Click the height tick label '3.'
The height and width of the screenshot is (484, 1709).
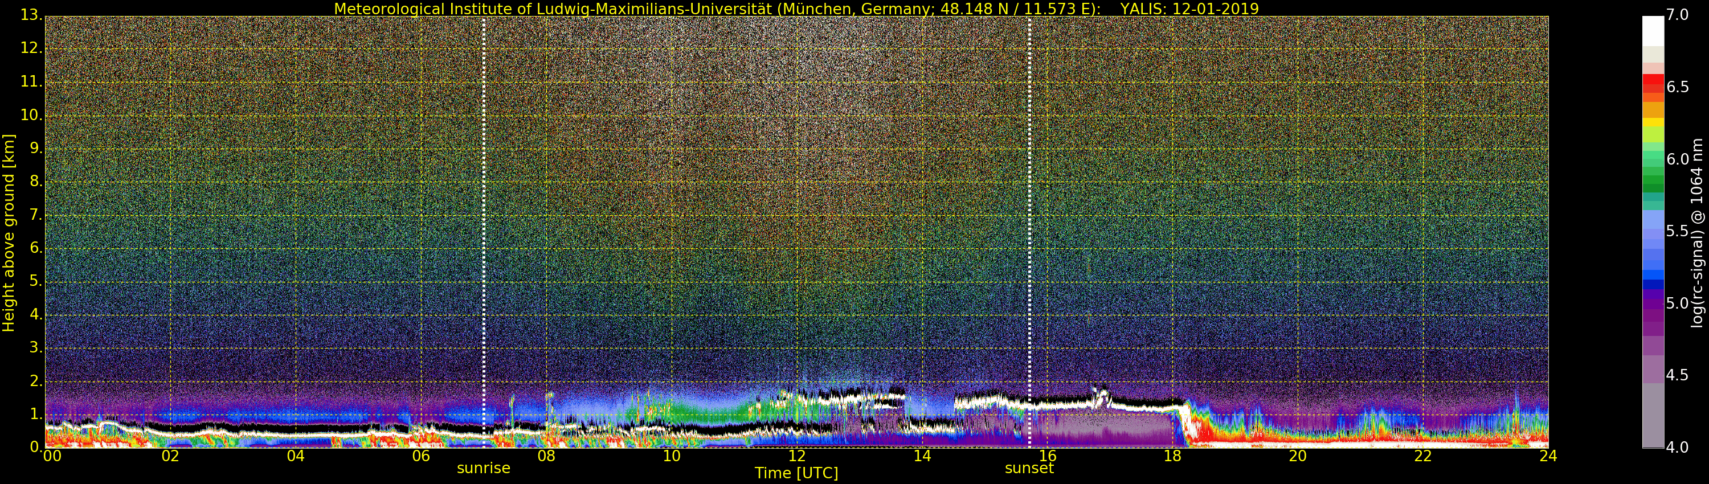36,347
